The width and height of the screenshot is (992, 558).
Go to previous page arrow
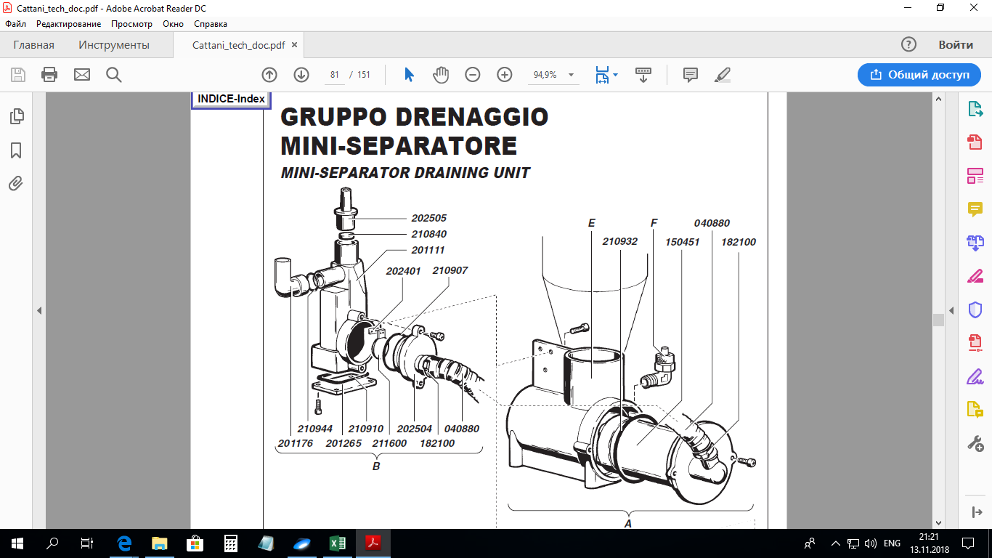click(x=269, y=75)
